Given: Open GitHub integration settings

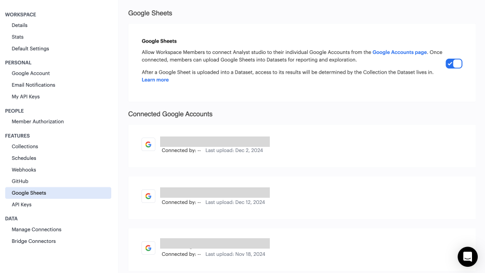Looking at the screenshot, I should pos(20,181).
